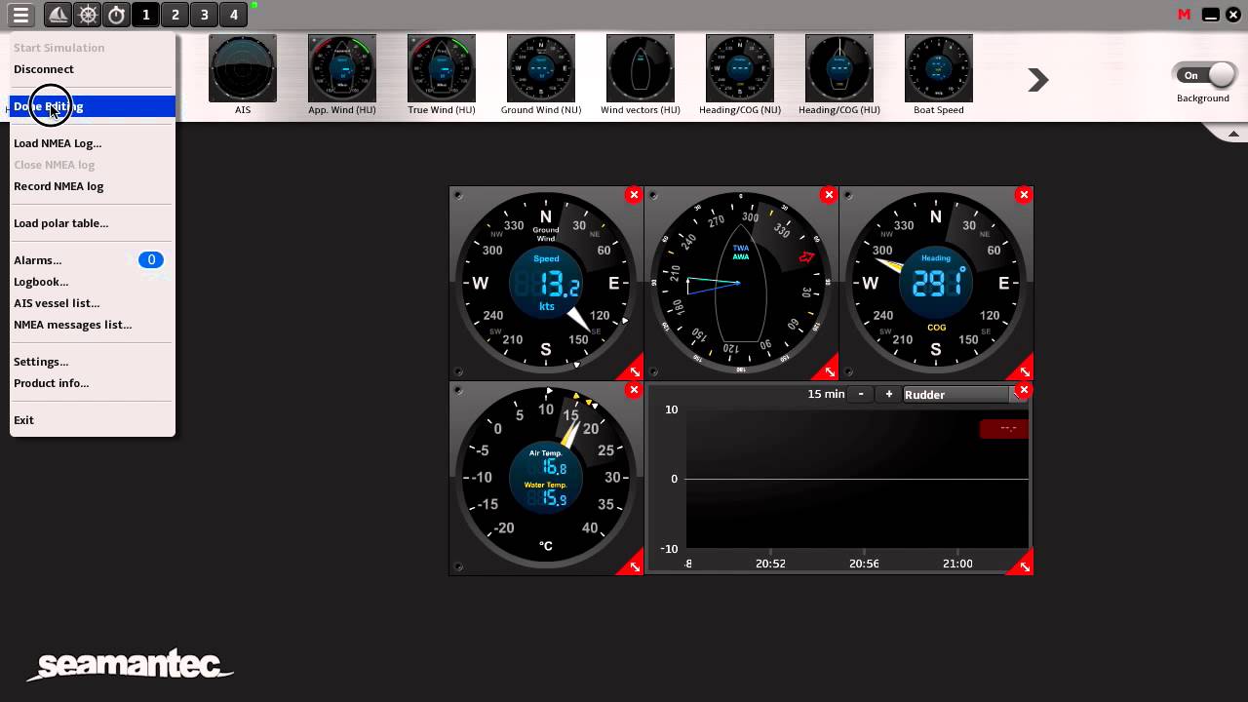Switch to instrument page 3
Viewport: 1248px width, 702px height.
pyautogui.click(x=205, y=15)
